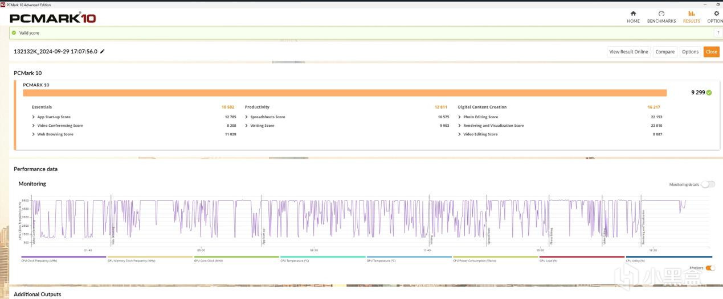Click Photo Editing value 22 153
Viewport: 723px width, 299px height.
pyautogui.click(x=655, y=117)
